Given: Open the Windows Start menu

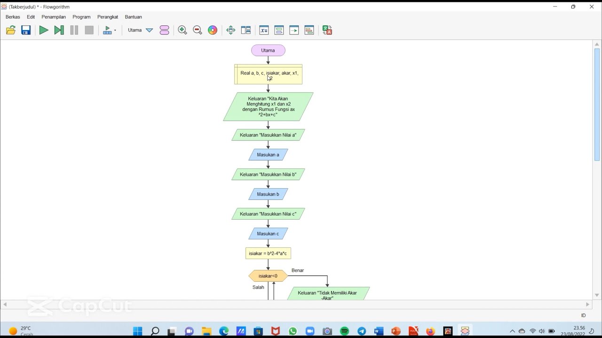Looking at the screenshot, I should point(137,331).
